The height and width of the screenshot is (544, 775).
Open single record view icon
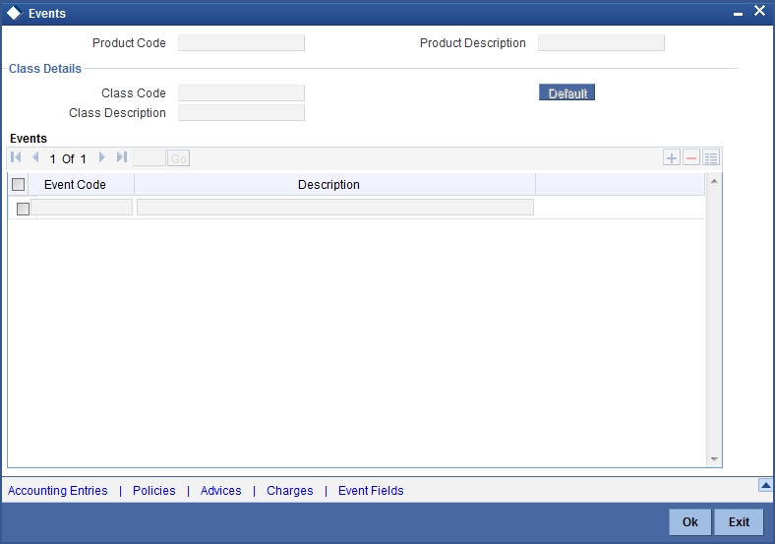pos(711,158)
